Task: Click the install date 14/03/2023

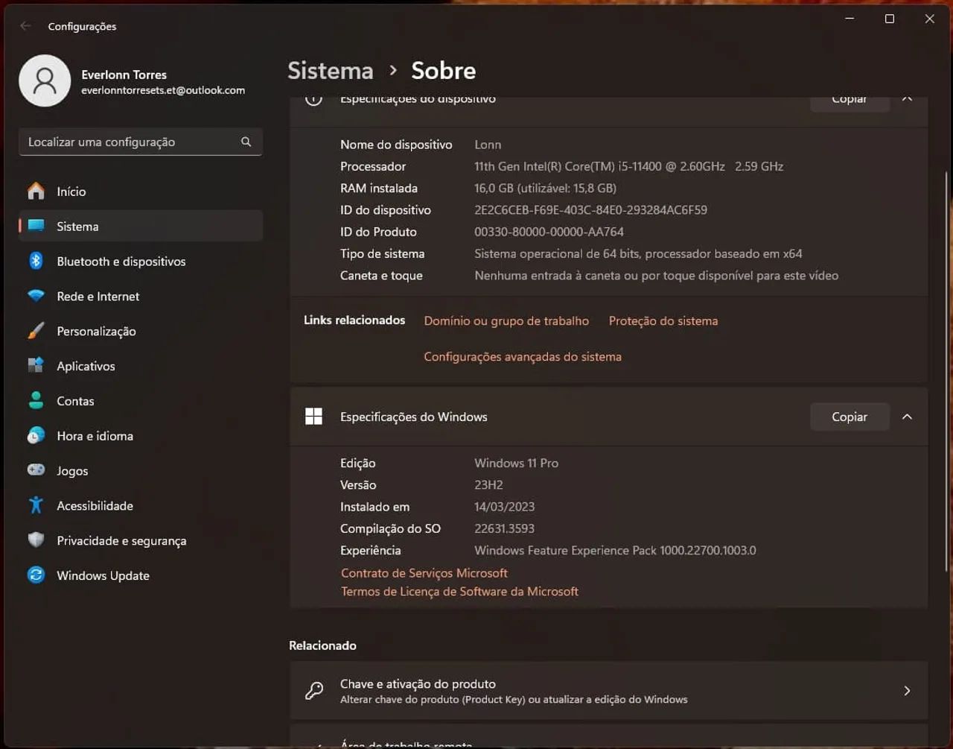Action: tap(504, 507)
